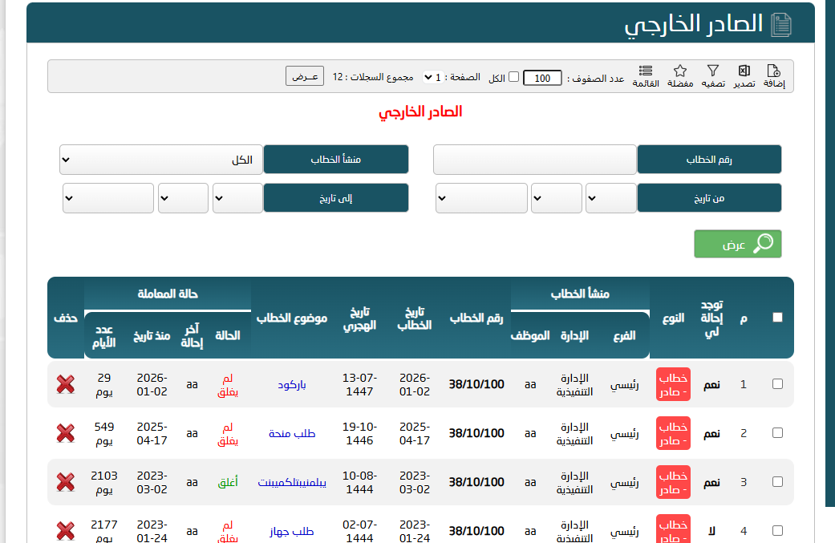Image resolution: width=835 pixels, height=543 pixels.
Task: Delete row 1 with the red X
Action: [66, 384]
